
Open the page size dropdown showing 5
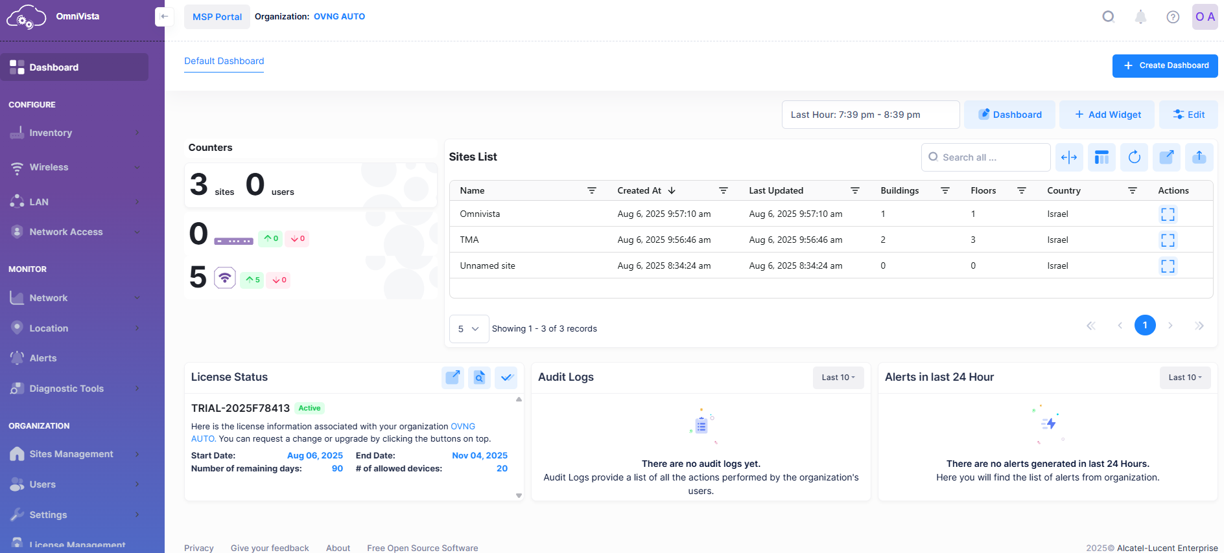pos(468,329)
